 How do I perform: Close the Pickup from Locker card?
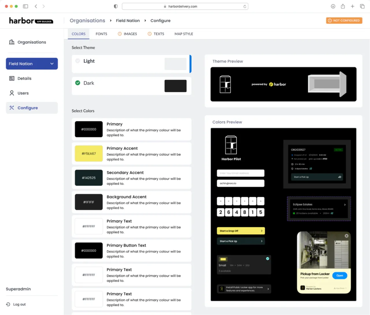coord(346,236)
